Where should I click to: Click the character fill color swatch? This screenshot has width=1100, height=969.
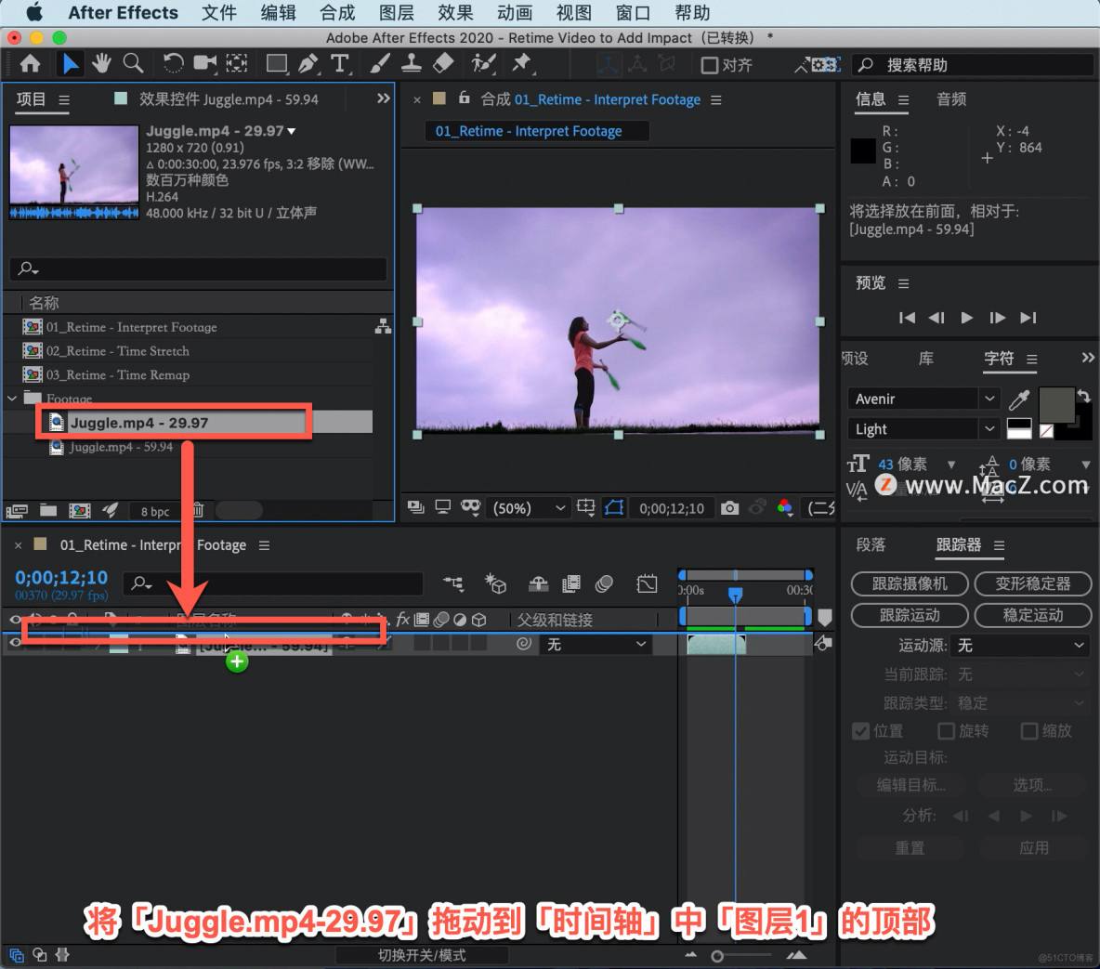[x=1056, y=405]
